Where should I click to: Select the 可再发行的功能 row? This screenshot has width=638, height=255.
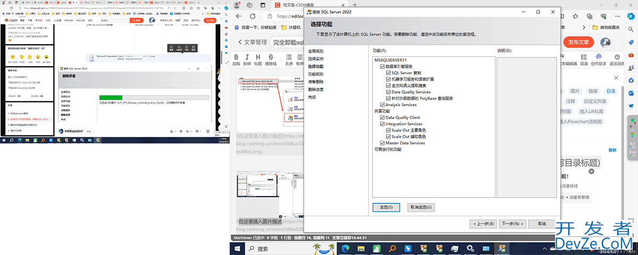(388, 149)
